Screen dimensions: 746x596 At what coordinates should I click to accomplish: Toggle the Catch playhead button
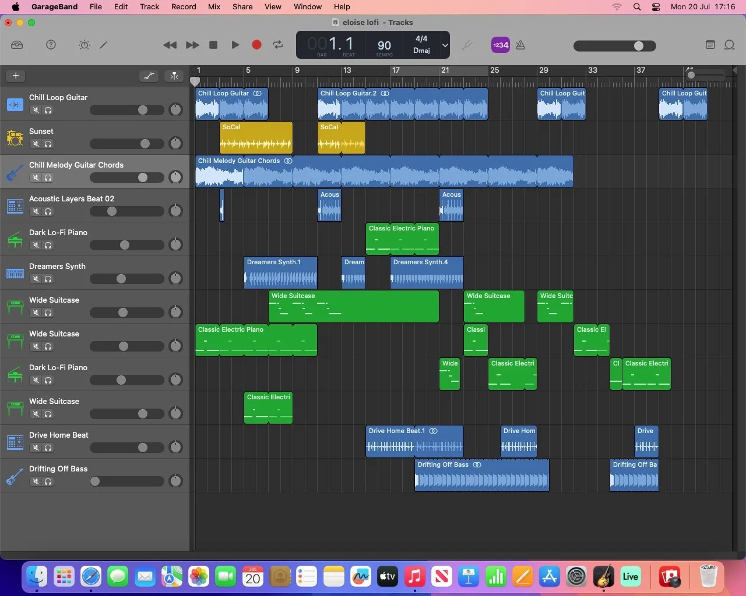click(174, 76)
